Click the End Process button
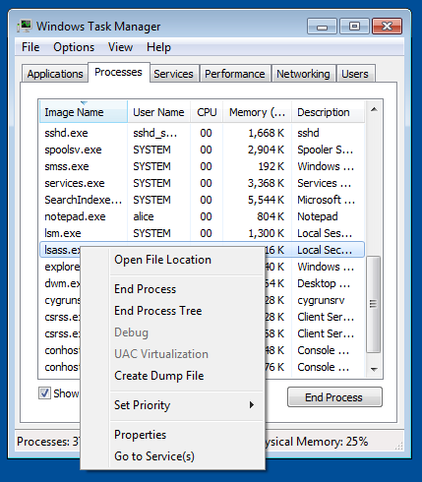The height and width of the screenshot is (482, 422). click(334, 397)
